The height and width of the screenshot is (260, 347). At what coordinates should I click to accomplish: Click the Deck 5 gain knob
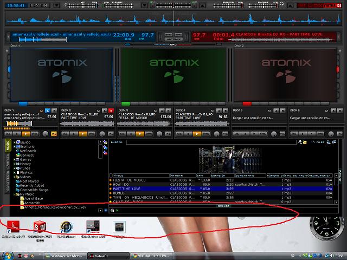pyautogui.click(x=274, y=134)
